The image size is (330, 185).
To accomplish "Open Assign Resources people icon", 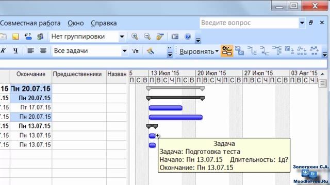I will pos(40,36).
